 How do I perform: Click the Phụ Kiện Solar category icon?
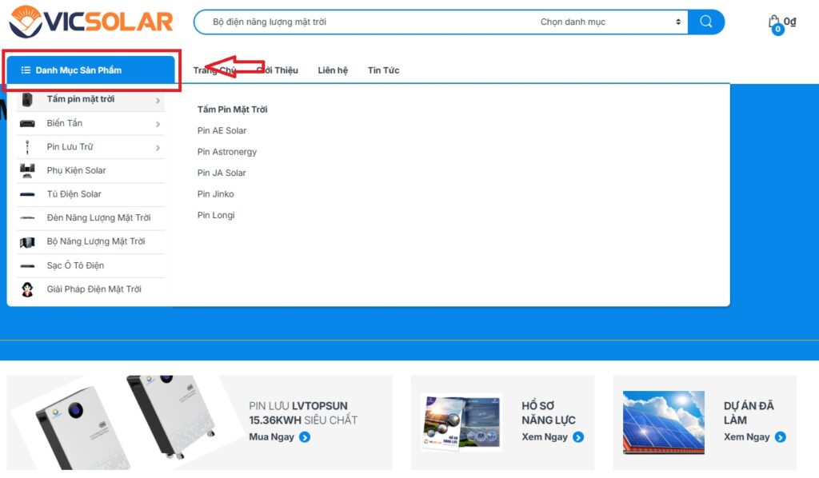pos(27,170)
